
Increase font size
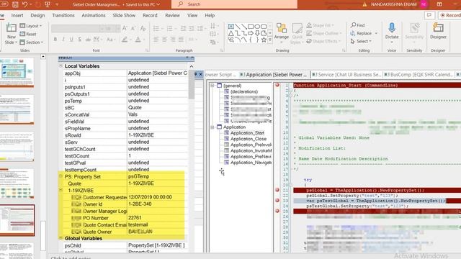click(x=125, y=28)
